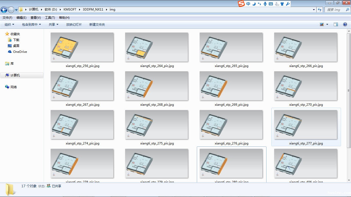Open the 查看(V) menu

[x=35, y=18]
